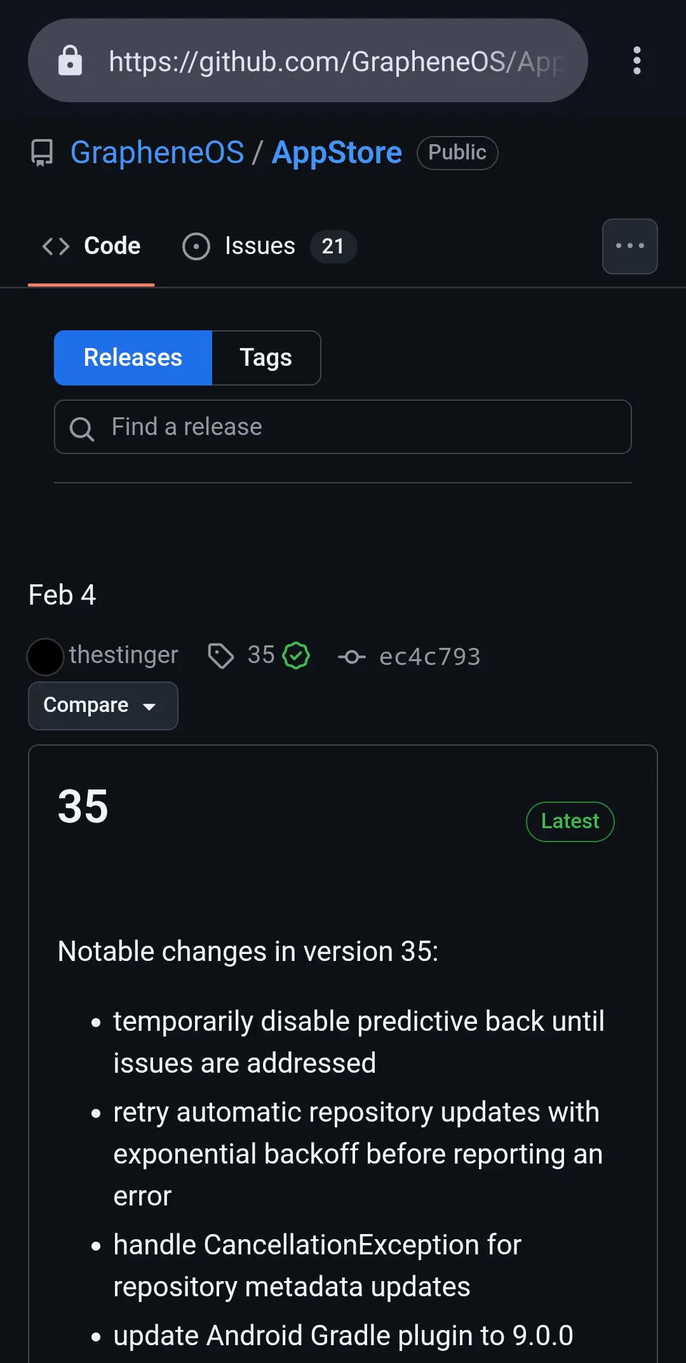Click the browser URL address bar
Image resolution: width=686 pixels, height=1363 pixels.
pyautogui.click(x=337, y=61)
